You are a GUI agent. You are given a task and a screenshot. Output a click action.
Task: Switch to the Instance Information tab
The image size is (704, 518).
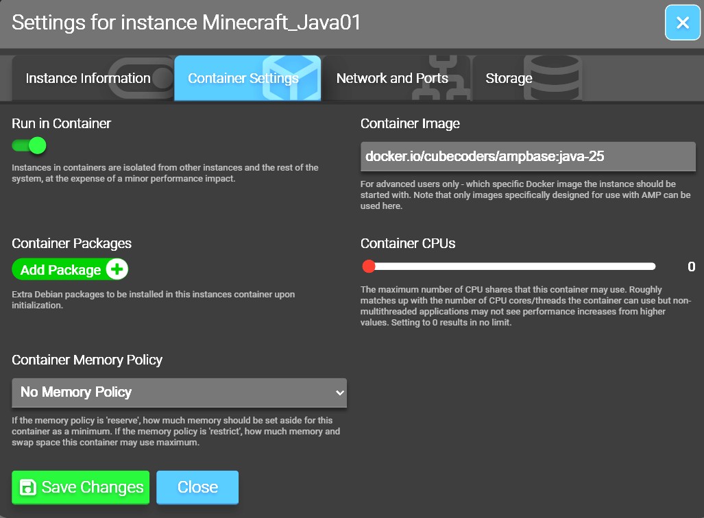88,78
